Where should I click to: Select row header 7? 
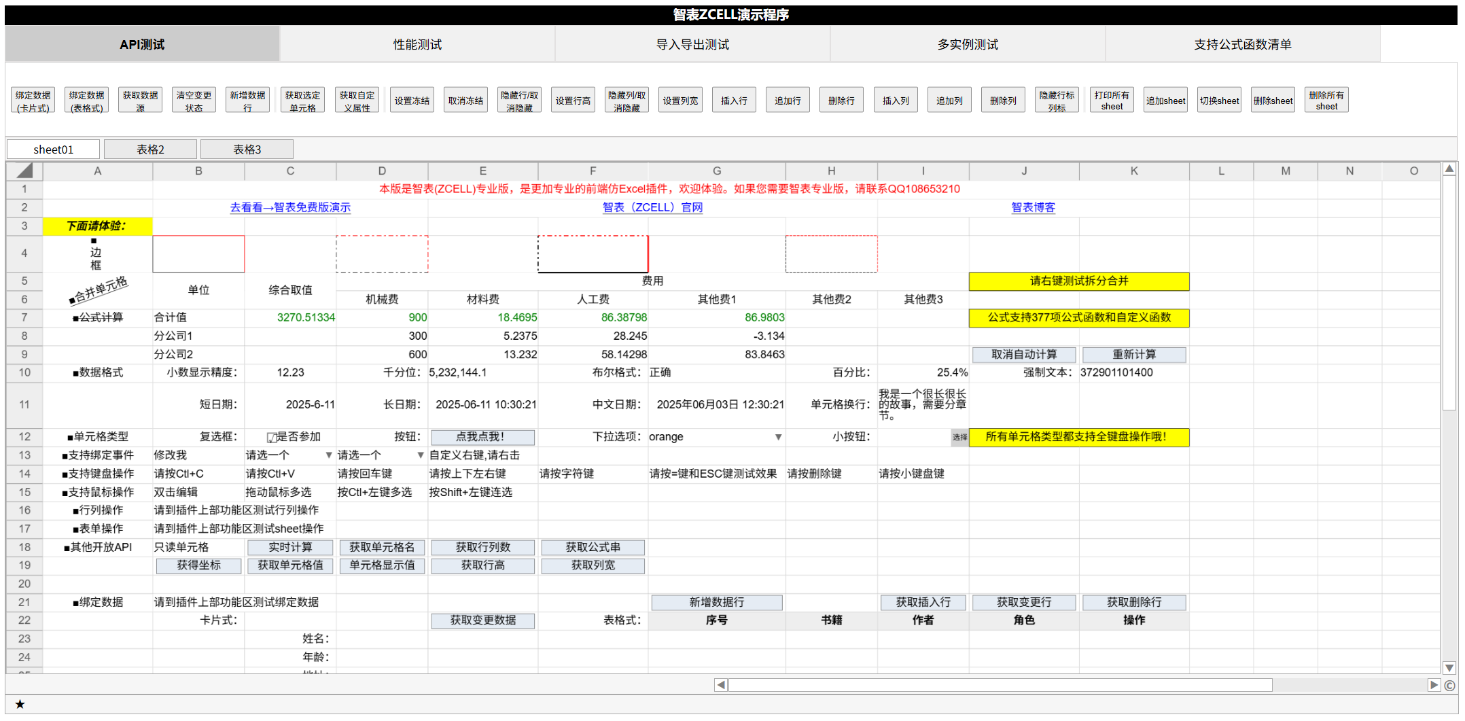click(x=24, y=317)
